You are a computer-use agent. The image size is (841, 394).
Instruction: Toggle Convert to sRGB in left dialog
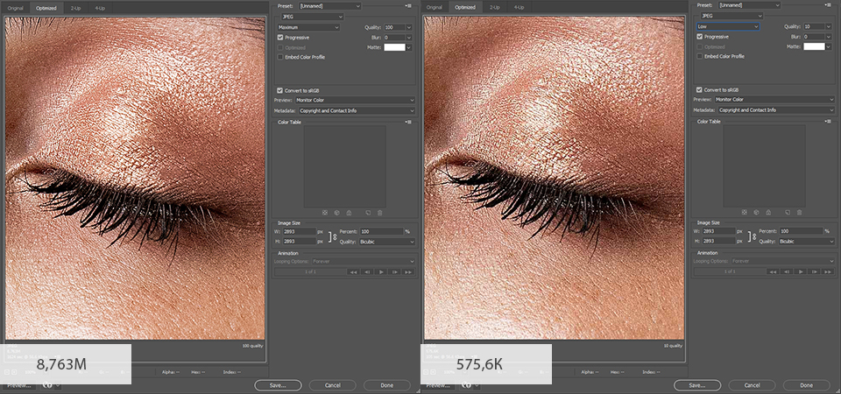coord(280,90)
